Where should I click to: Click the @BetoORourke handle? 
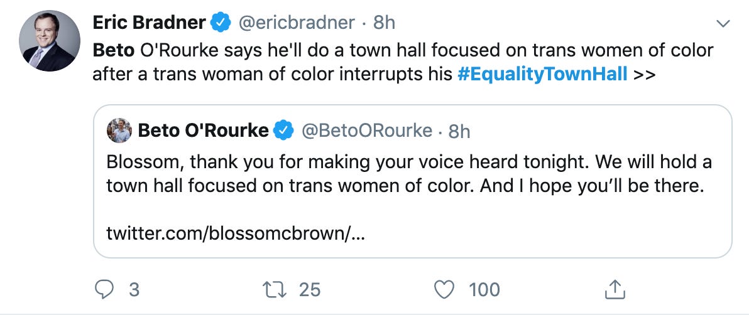[367, 130]
